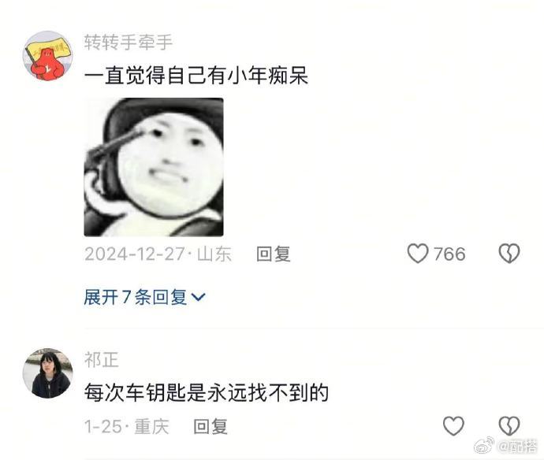Dislike 转转手牵手's comment with broken heart
Screen dimensions: 544x460
coord(509,254)
